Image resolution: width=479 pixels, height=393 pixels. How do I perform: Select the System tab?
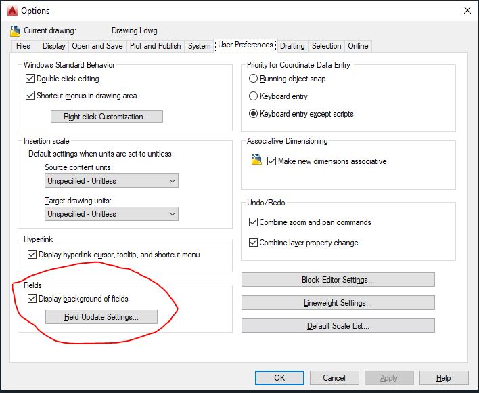click(199, 46)
